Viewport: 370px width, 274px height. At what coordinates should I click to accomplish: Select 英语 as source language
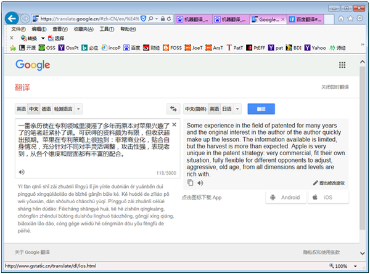click(21, 109)
